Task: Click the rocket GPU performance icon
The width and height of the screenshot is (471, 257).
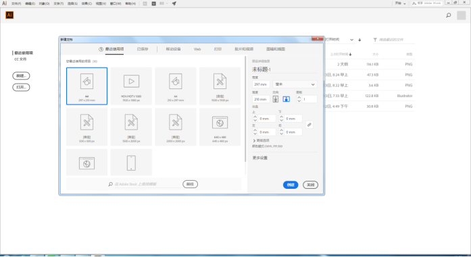Action: coord(174,3)
